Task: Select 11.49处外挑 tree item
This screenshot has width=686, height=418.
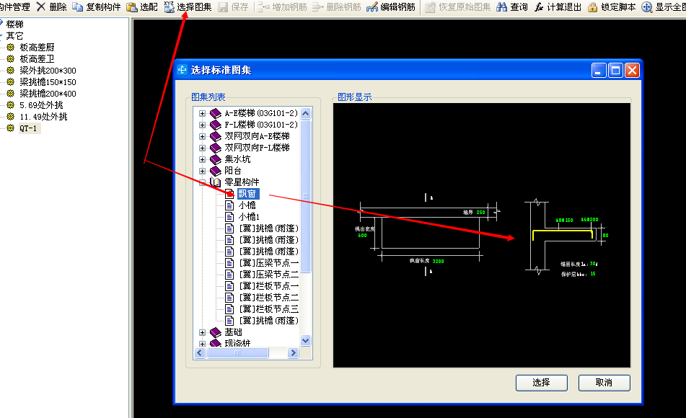Action: 43,117
